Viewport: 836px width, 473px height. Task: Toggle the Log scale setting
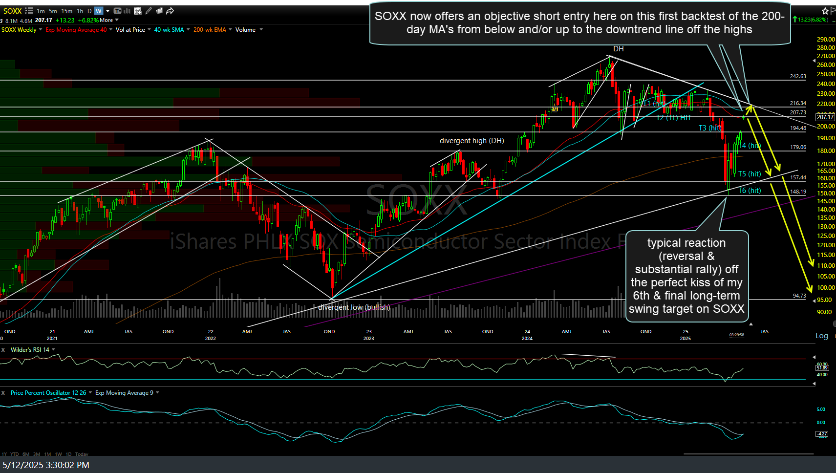821,336
